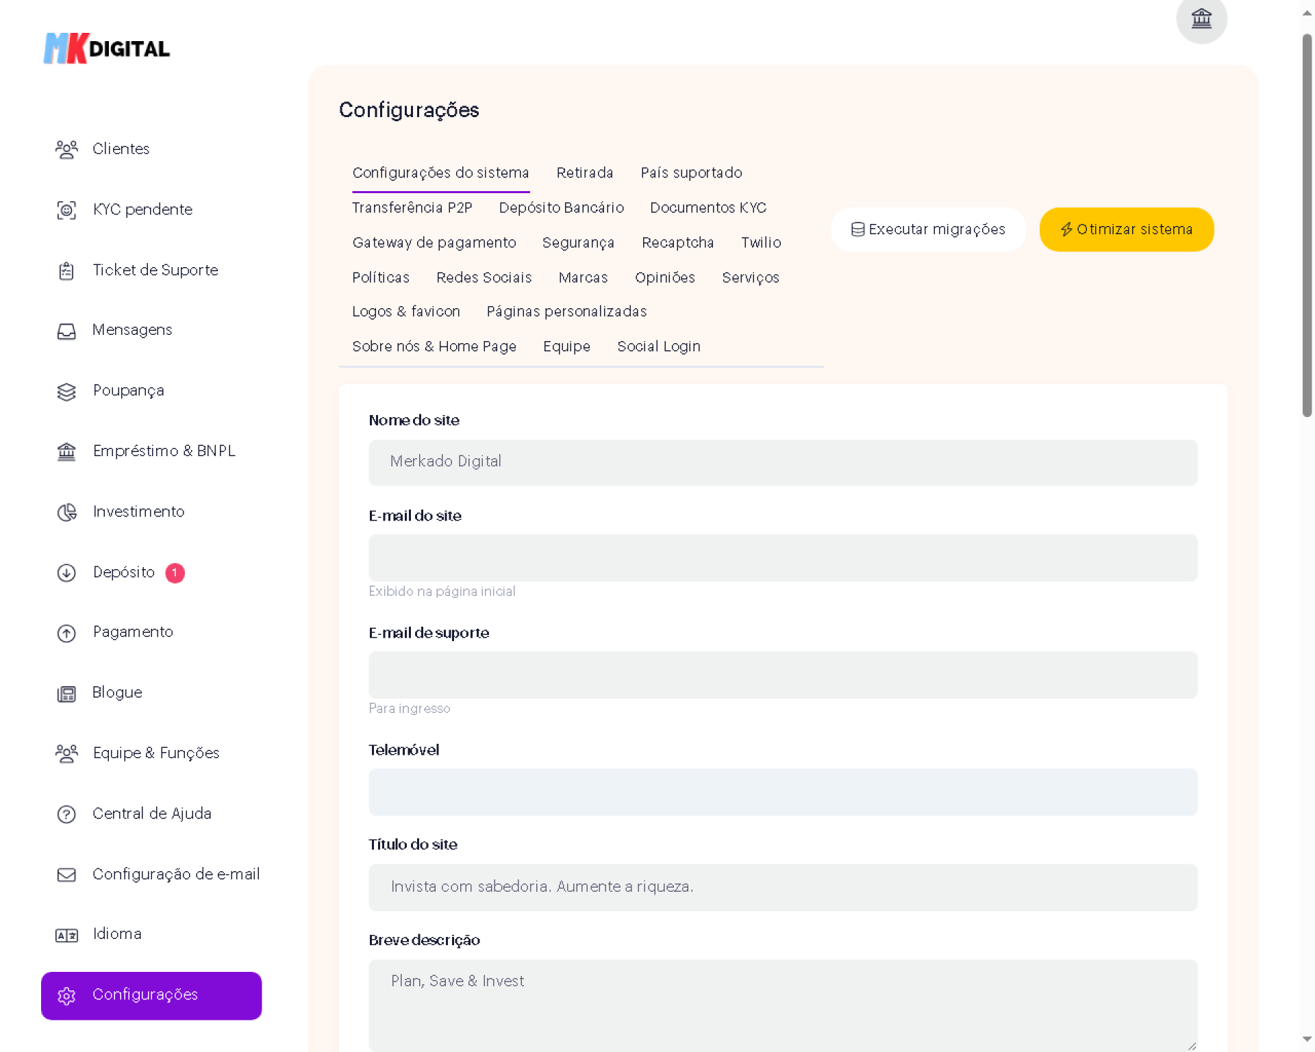Switch to the Retirada tab
This screenshot has height=1052, width=1315.
(584, 173)
